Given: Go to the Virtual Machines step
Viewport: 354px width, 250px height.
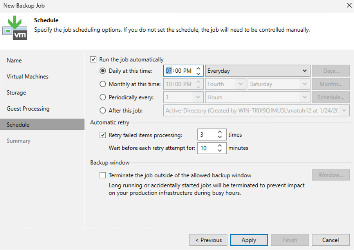Looking at the screenshot, I should click(27, 77).
